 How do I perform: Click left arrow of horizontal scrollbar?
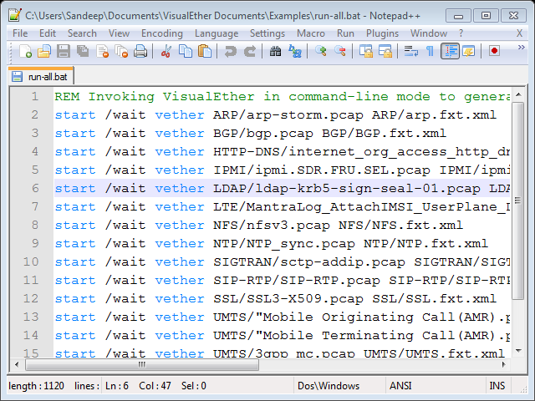17,364
